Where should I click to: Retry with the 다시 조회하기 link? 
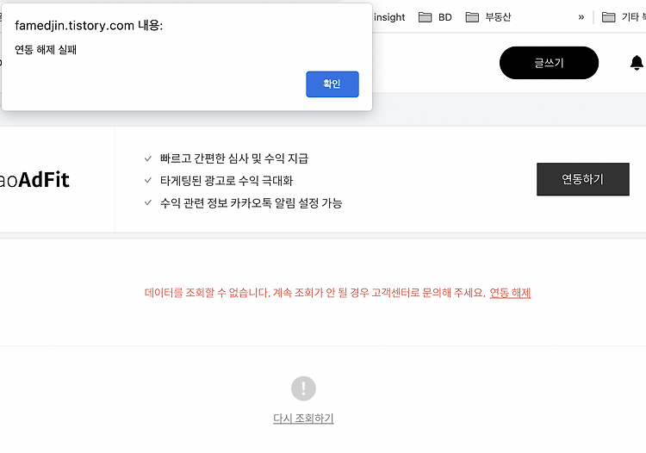coord(303,419)
